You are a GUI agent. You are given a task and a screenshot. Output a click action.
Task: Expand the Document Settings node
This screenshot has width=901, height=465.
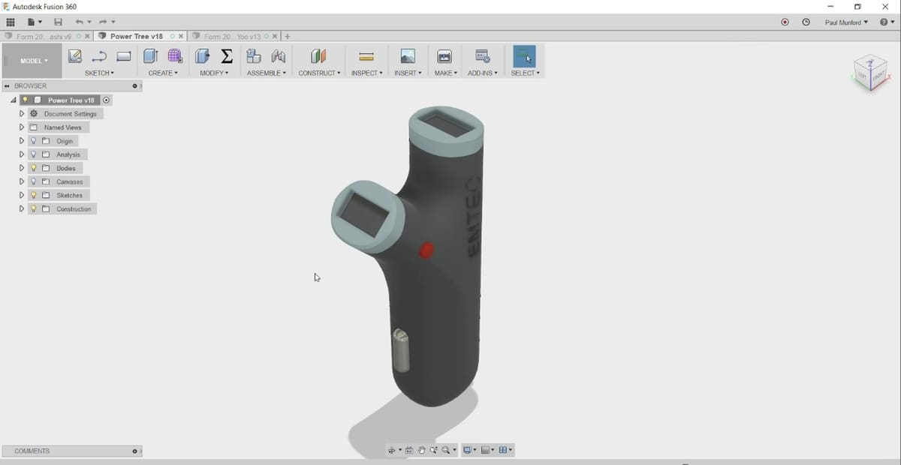click(x=22, y=114)
